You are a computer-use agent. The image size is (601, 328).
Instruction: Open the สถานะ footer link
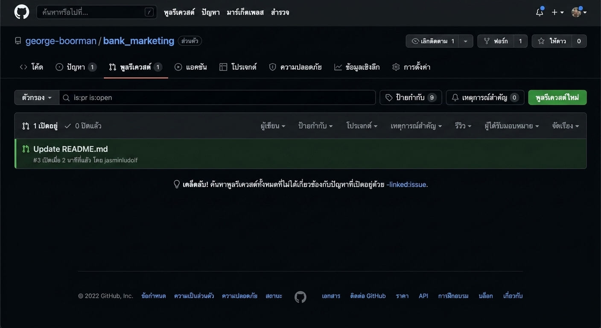coord(274,296)
